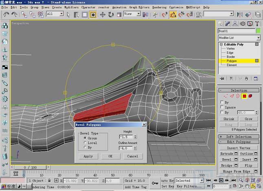Image resolution: width=263 pixels, height=191 pixels.
Task: Activate the Select and Scale tool
Action: click(x=119, y=15)
